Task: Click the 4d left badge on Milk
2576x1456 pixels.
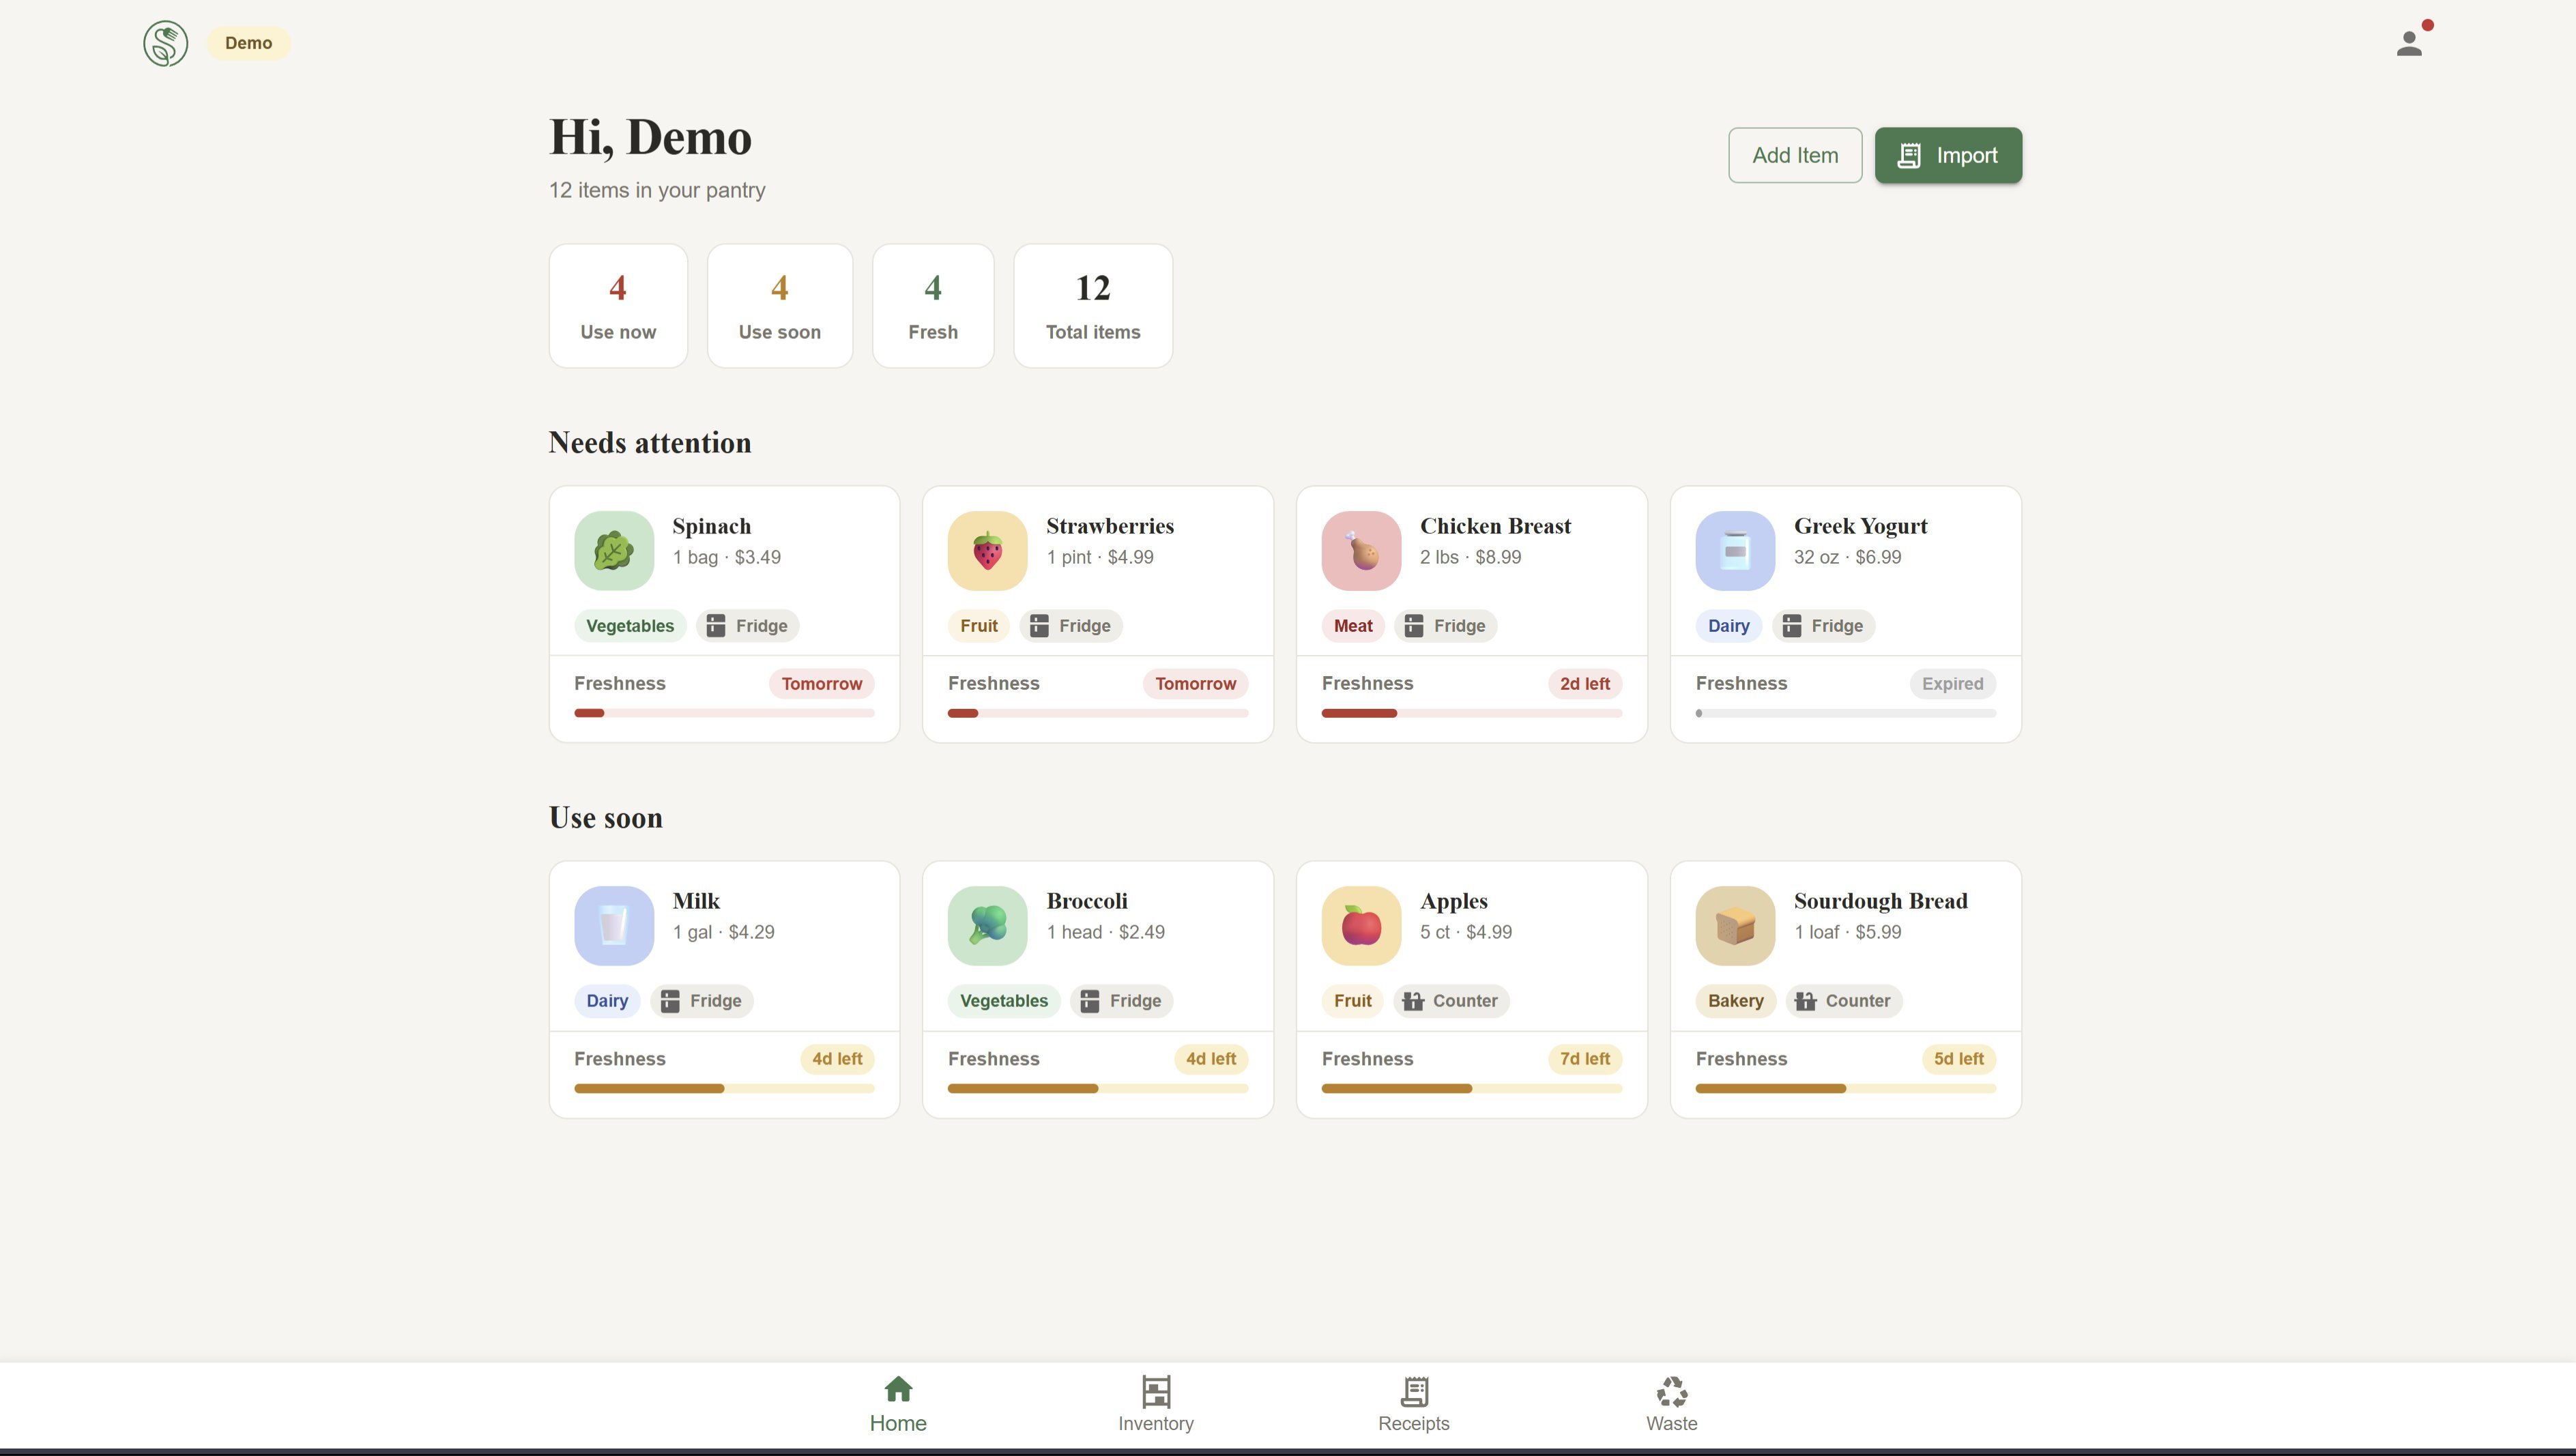Action: click(837, 1059)
